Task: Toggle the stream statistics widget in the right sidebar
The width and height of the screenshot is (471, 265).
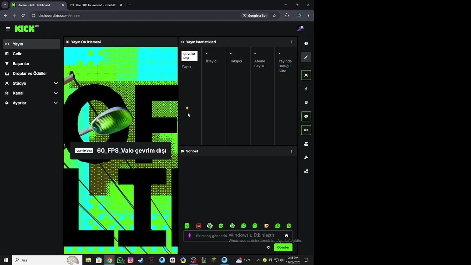Action: [x=306, y=130]
